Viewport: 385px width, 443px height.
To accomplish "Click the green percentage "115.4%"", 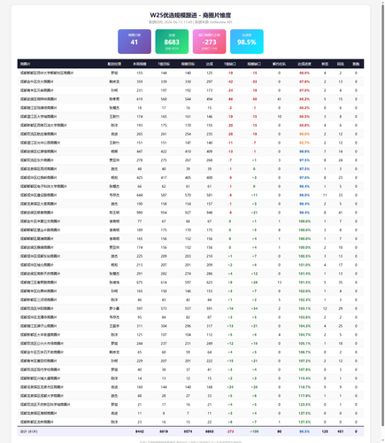I will click(x=304, y=378).
